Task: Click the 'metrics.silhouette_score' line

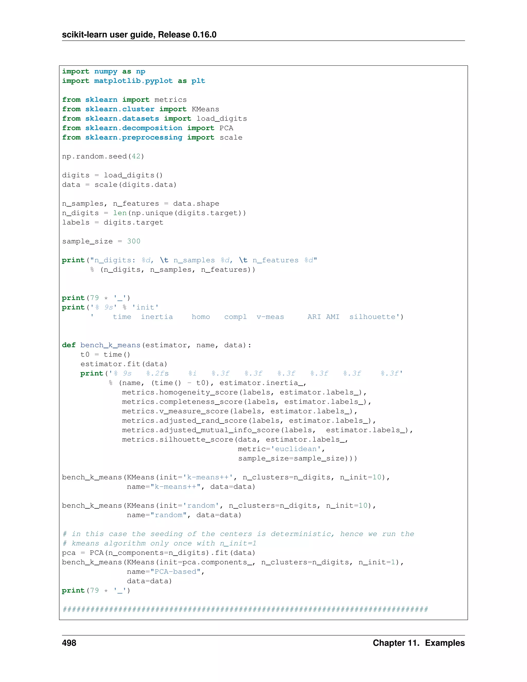Action: coord(235,439)
